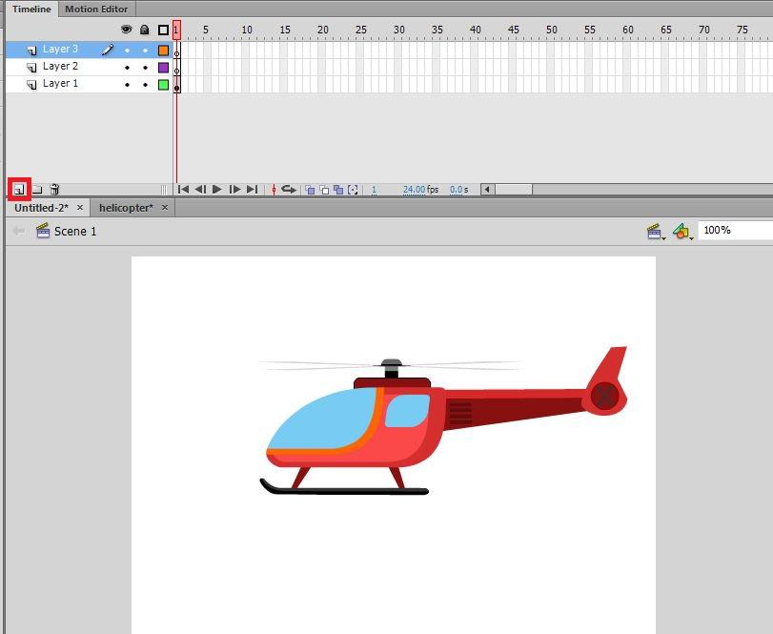Delete layer using the trash icon
773x634 pixels.
point(54,190)
